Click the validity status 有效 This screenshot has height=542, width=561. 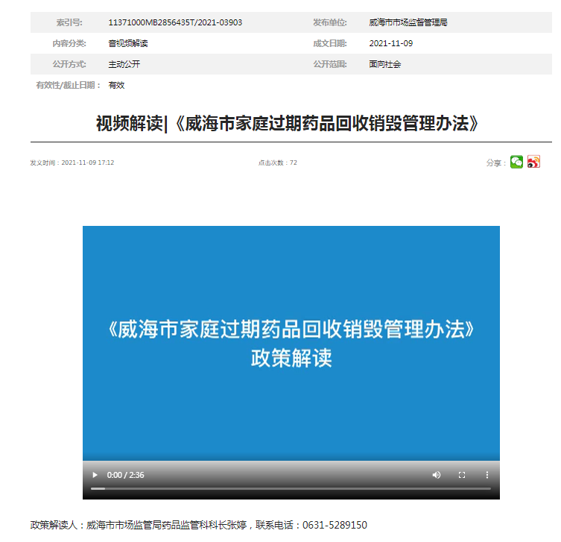tap(117, 85)
